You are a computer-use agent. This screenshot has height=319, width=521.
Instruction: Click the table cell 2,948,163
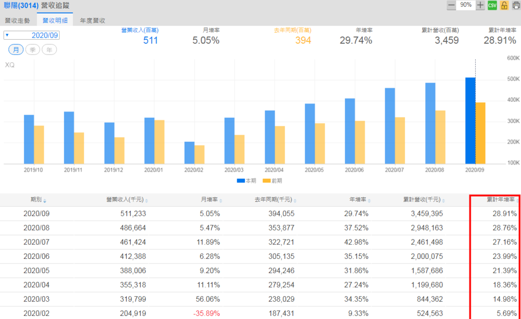427,228
